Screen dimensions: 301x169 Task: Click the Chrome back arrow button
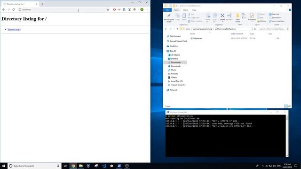pos(3,9)
